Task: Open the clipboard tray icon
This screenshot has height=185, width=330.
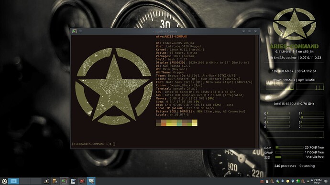Action: point(267,181)
